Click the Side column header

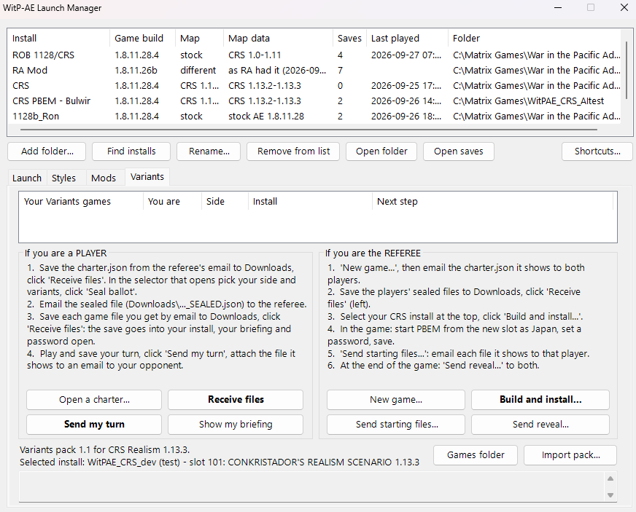click(x=225, y=202)
